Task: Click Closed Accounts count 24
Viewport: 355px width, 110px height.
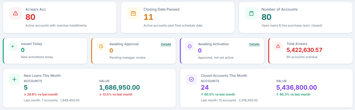Action: coord(205,87)
